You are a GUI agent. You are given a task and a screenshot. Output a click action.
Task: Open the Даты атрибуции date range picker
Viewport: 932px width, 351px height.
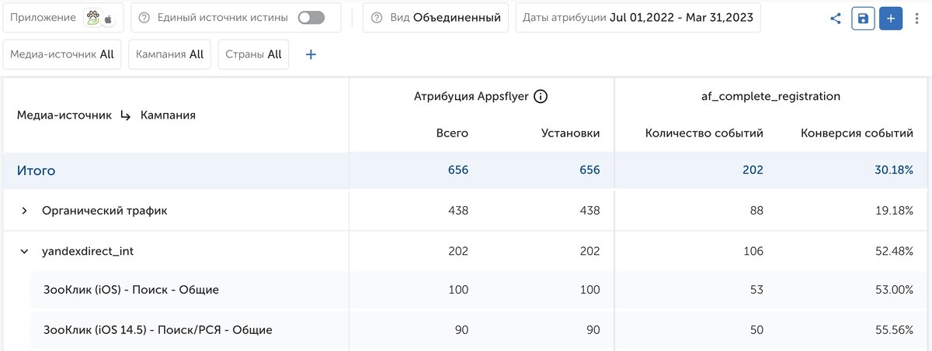click(638, 17)
